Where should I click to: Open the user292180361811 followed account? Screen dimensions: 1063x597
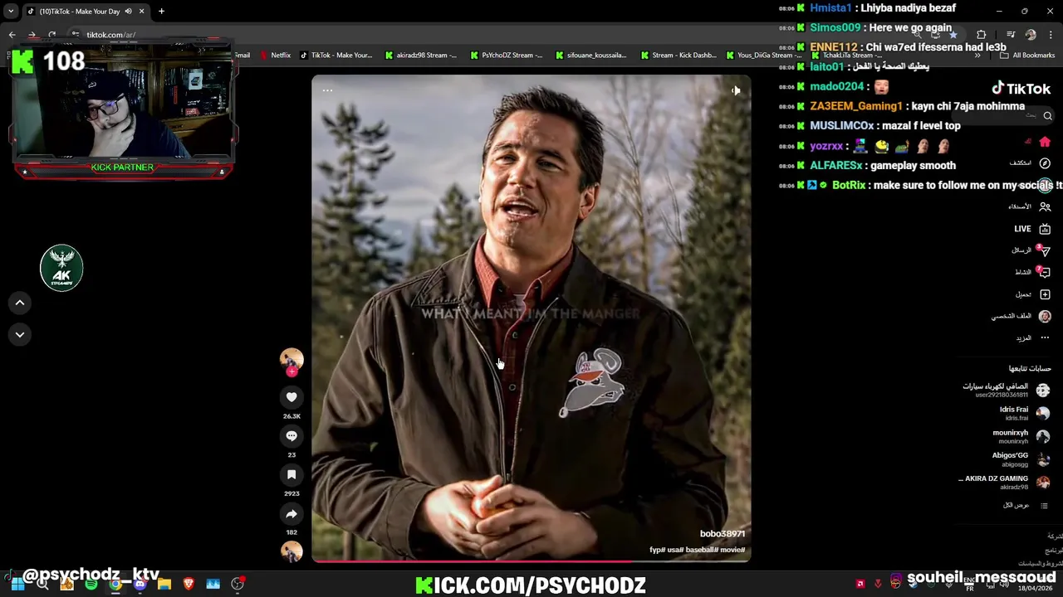click(1006, 390)
